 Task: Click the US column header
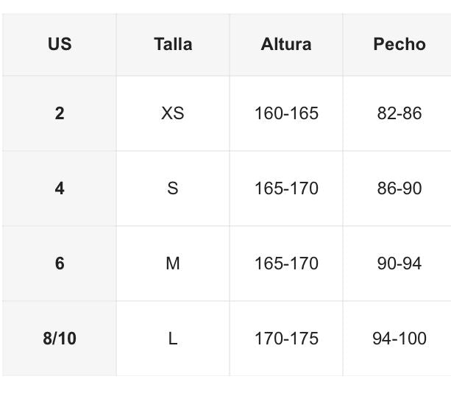[x=60, y=44]
